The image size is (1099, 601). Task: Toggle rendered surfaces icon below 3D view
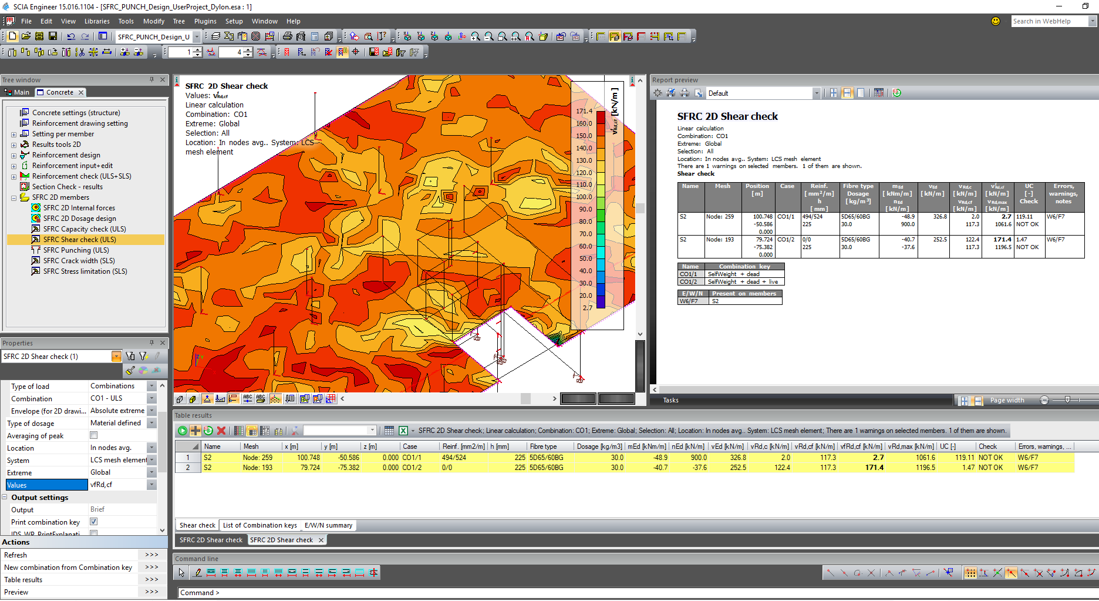193,399
